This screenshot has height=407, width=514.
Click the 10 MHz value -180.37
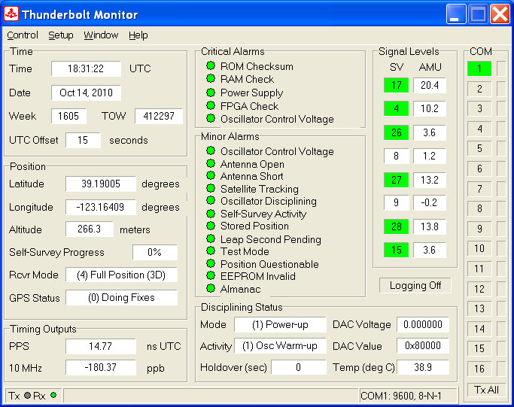101,367
